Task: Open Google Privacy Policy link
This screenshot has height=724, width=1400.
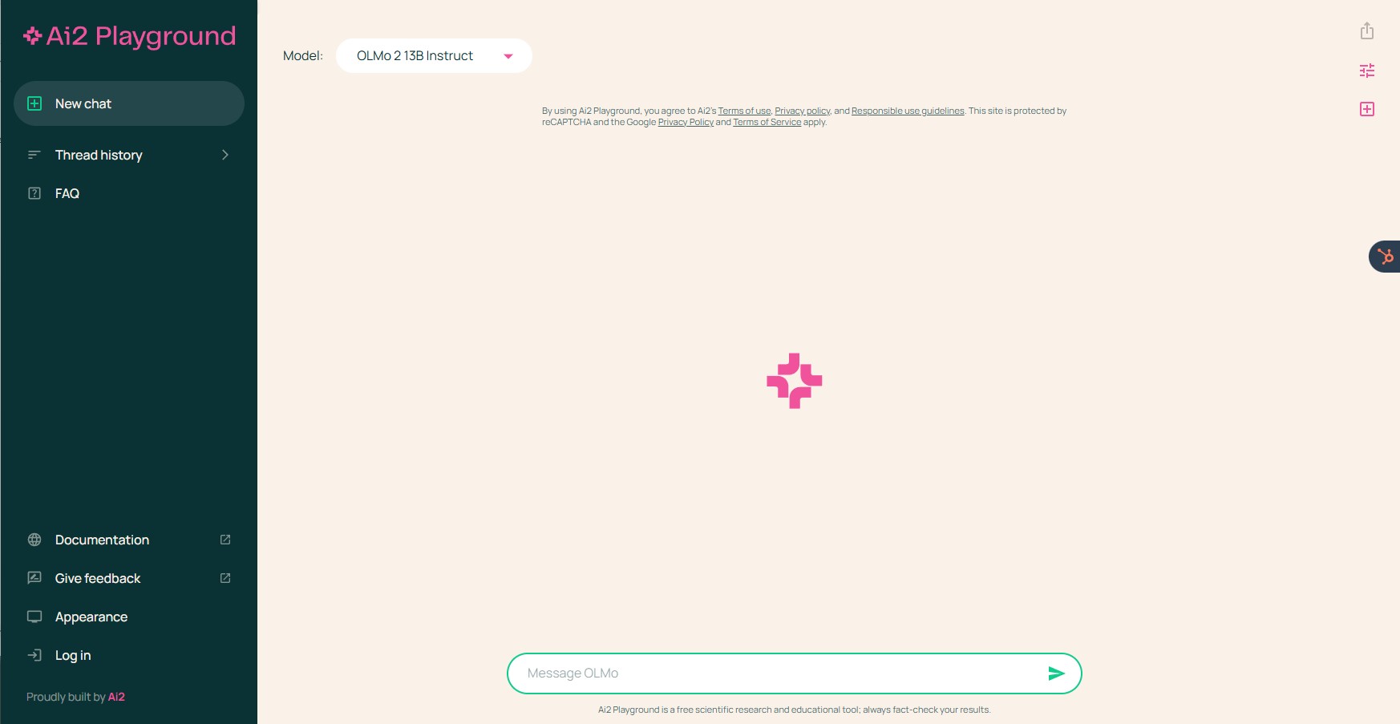Action: pos(686,122)
